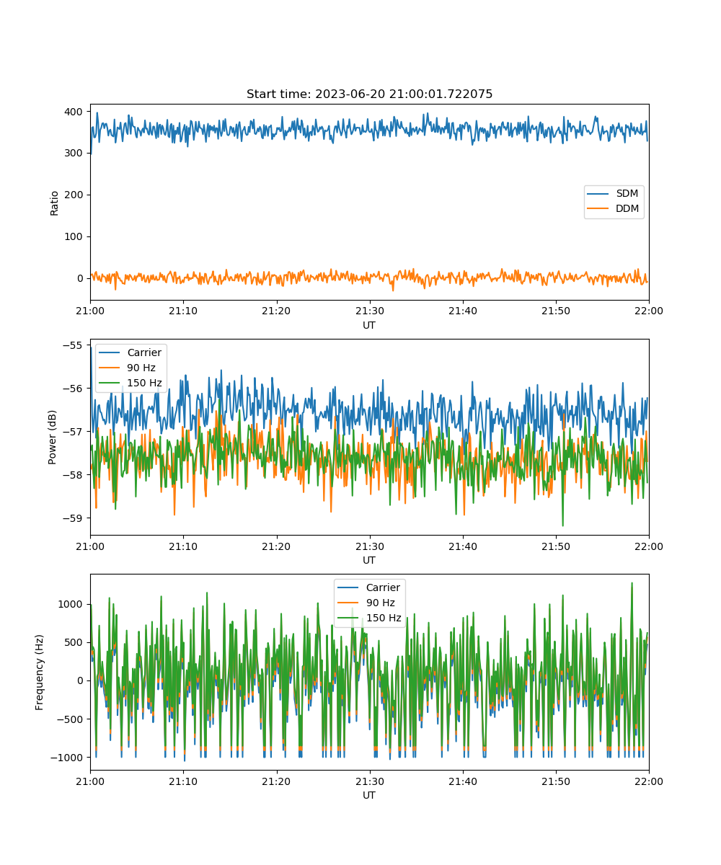Click Carrier legend label in Frequency plot
This screenshot has width=721, height=865.
point(383,587)
